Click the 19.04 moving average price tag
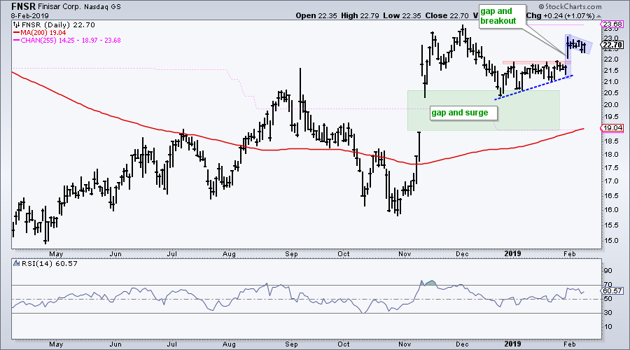 tap(612, 129)
